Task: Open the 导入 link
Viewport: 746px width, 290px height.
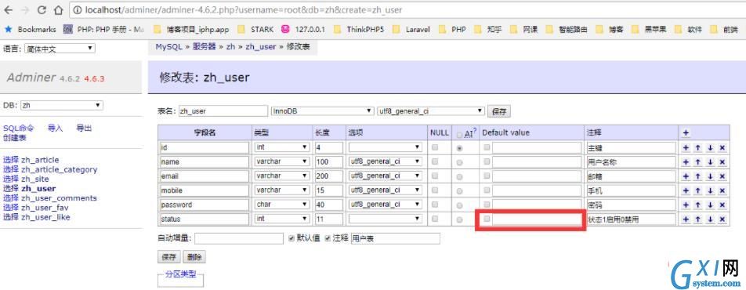Action: point(55,128)
